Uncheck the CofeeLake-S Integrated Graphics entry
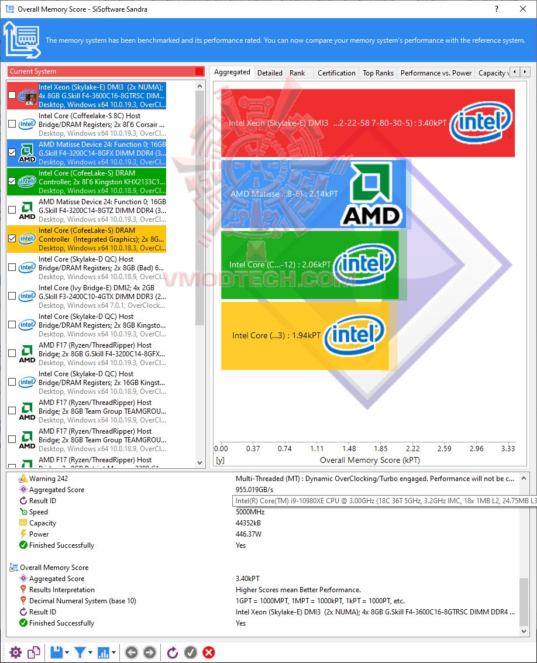 (12, 239)
